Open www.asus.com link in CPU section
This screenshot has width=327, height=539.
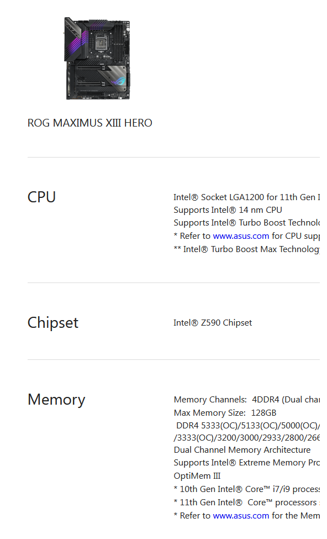pyautogui.click(x=241, y=236)
